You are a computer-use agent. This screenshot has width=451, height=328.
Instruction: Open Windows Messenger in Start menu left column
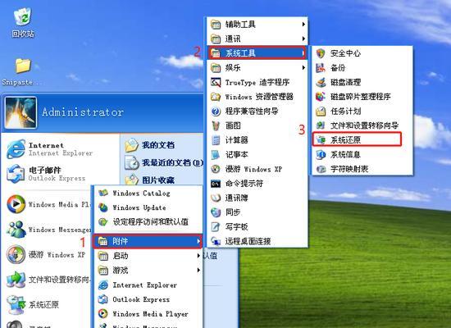click(x=48, y=230)
